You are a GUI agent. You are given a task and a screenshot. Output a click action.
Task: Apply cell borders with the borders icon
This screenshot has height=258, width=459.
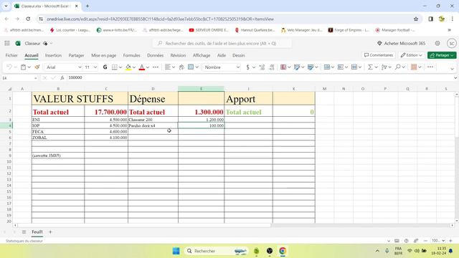(115, 67)
